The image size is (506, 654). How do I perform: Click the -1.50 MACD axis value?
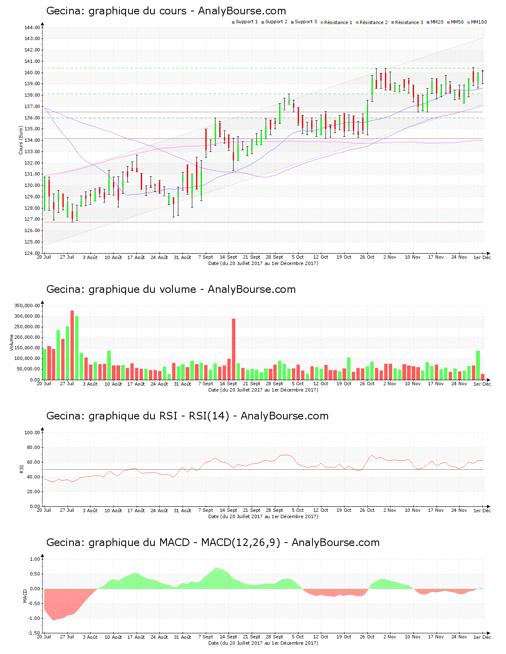(35, 633)
